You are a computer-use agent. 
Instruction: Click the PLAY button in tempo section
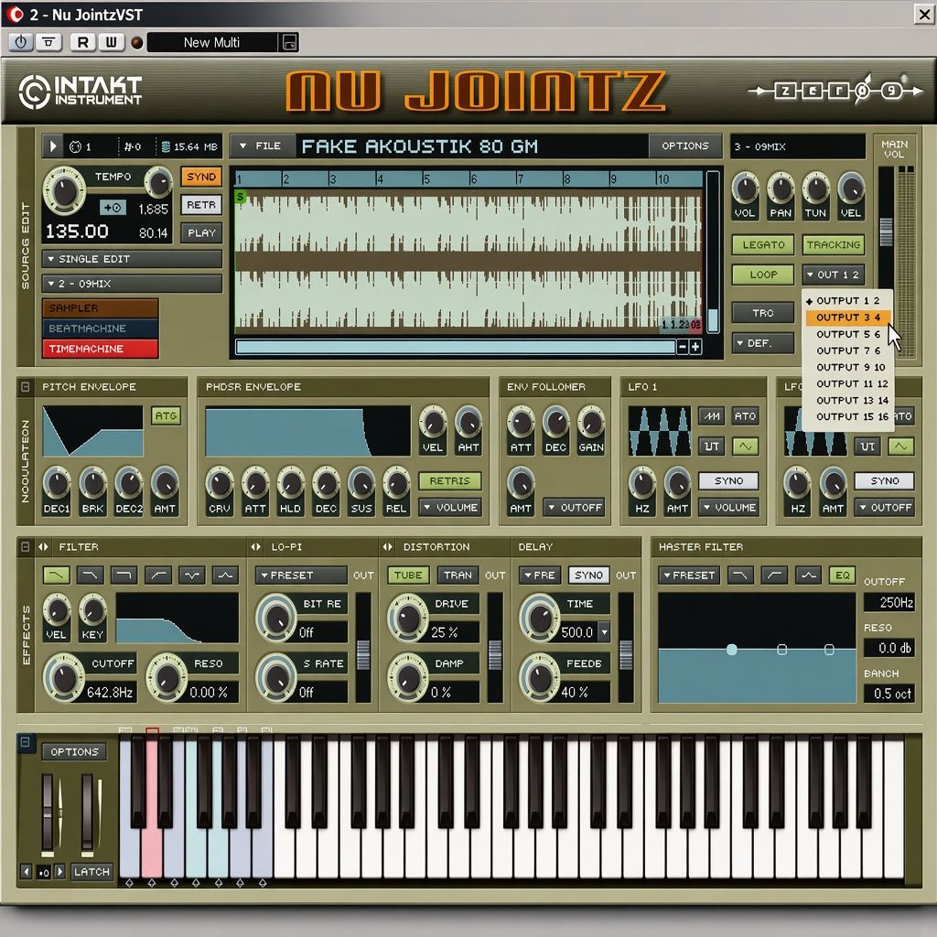(x=201, y=233)
